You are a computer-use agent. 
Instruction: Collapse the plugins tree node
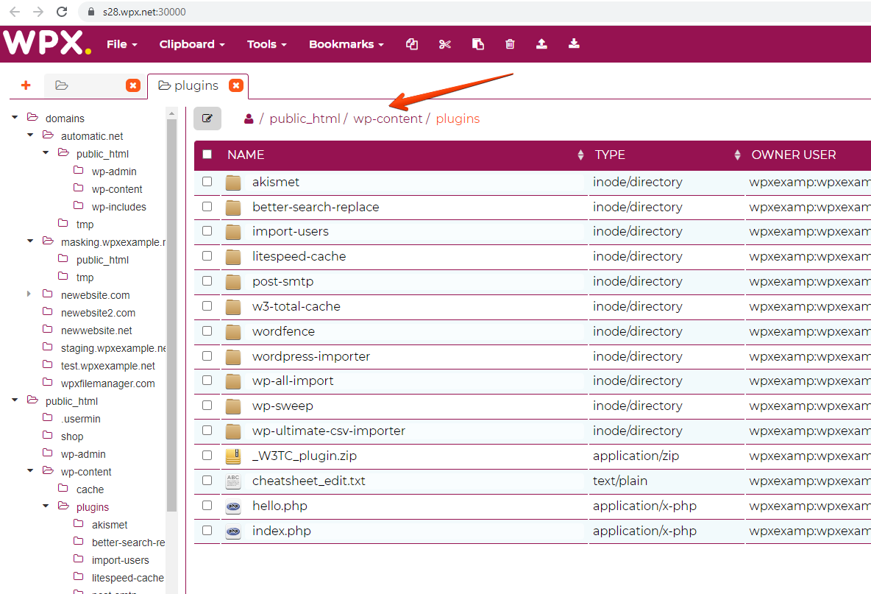(46, 506)
